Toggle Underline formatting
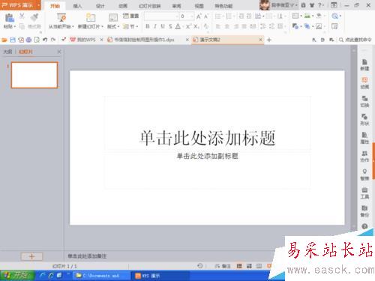 [x=163, y=26]
